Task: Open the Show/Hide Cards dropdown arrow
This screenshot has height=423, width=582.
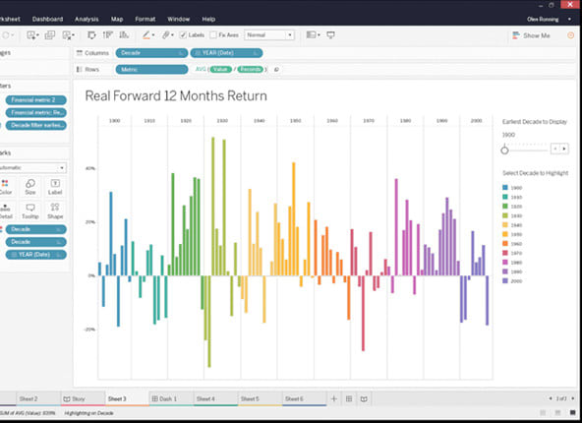Action: click(319, 35)
